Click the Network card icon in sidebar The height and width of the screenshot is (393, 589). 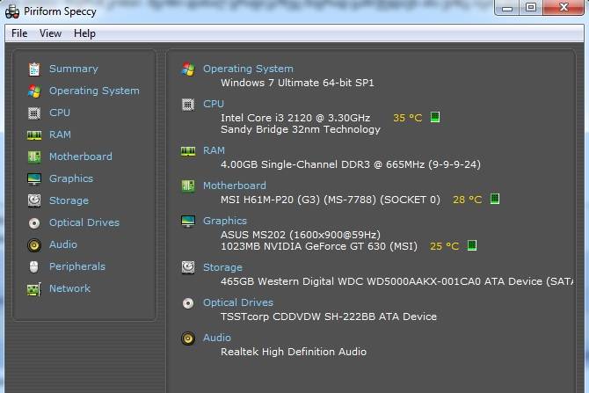34,289
